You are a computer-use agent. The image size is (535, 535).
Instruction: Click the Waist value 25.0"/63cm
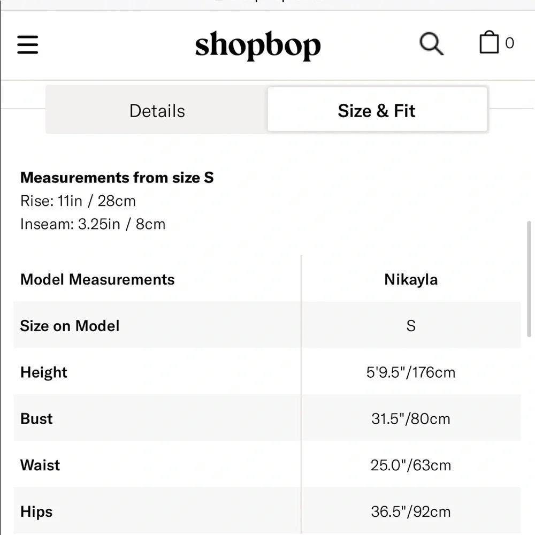pyautogui.click(x=411, y=465)
